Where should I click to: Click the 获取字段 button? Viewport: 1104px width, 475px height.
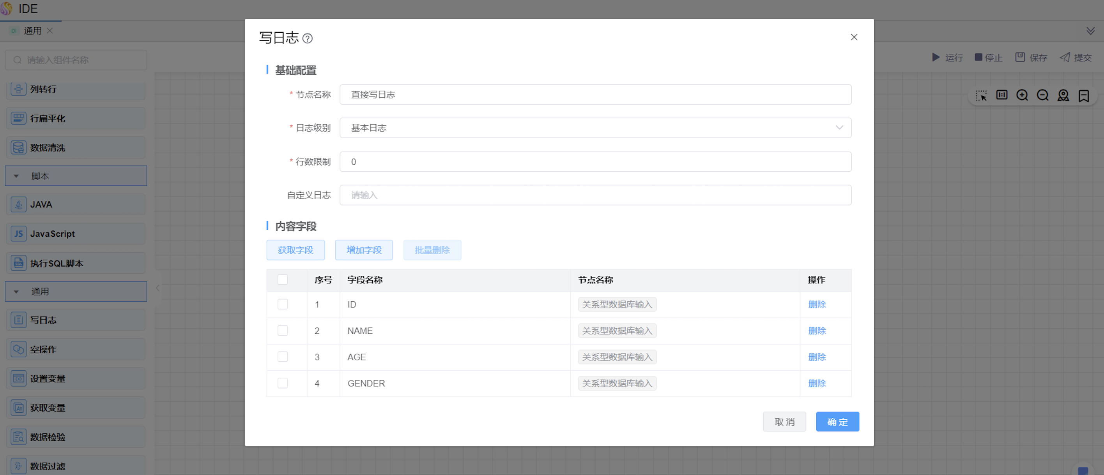(x=295, y=250)
